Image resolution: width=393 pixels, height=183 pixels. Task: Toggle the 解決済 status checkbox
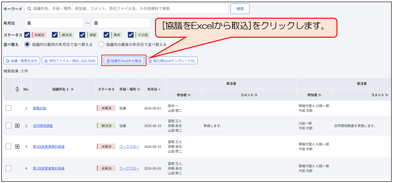pos(55,35)
